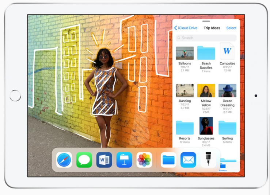The image size is (270, 195).
Task: Open the Balloons photo thumbnail
Action: (185, 53)
